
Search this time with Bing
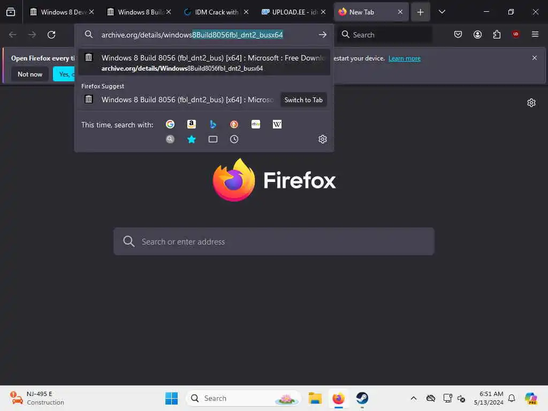(213, 124)
